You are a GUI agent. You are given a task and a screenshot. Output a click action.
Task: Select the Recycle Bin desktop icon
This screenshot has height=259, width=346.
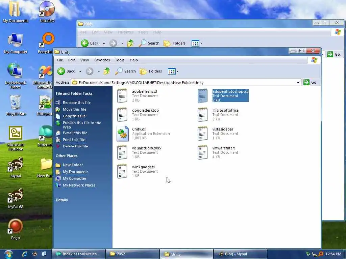click(16, 105)
